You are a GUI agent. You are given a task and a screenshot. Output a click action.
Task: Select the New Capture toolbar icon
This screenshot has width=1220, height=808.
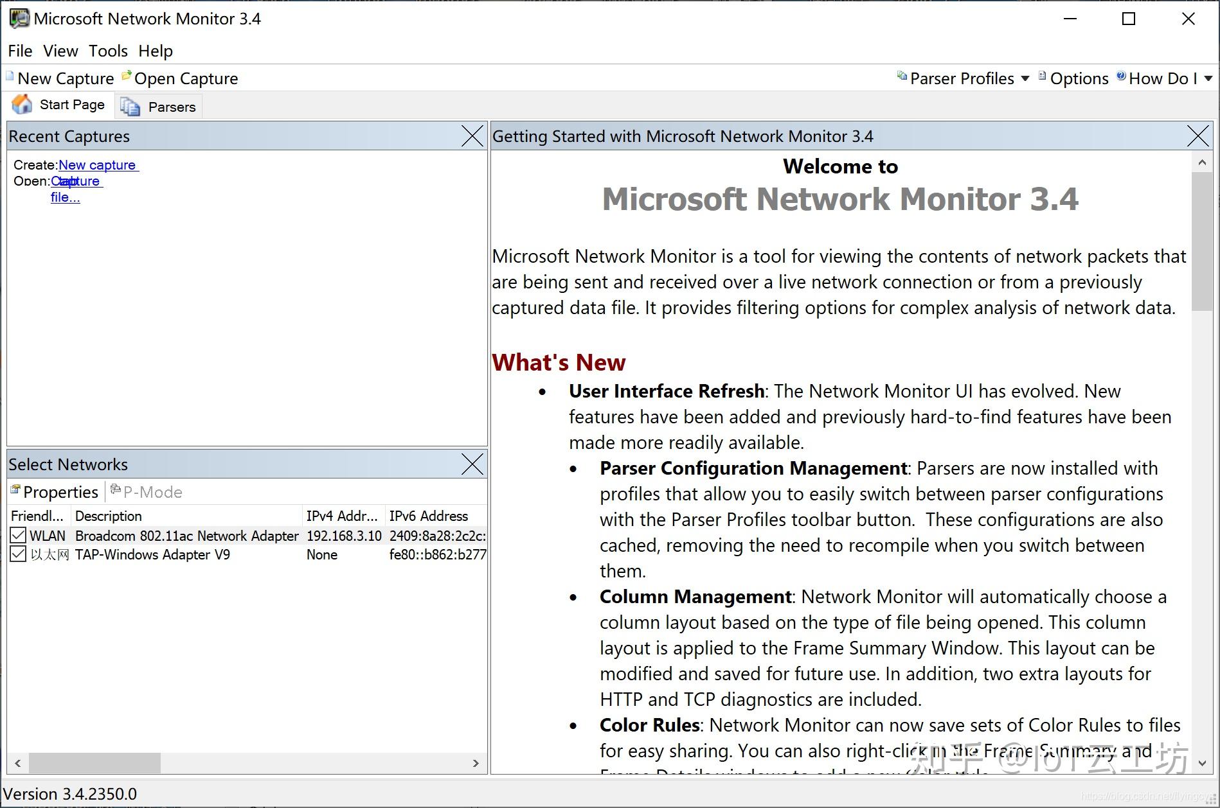[x=10, y=76]
